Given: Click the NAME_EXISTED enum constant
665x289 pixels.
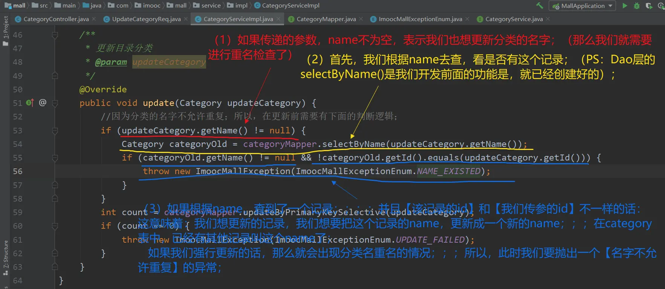Looking at the screenshot, I should coord(449,171).
